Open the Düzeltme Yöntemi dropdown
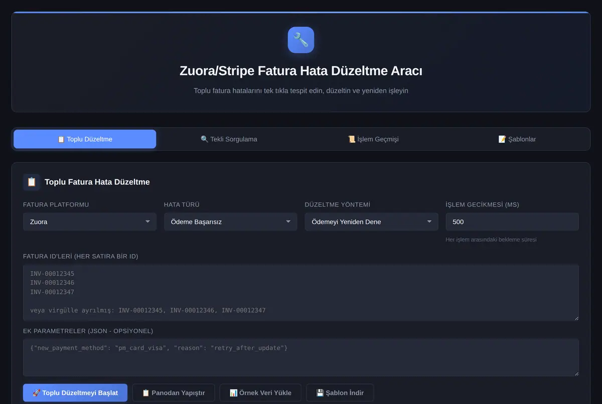This screenshot has height=404, width=602. tap(372, 222)
